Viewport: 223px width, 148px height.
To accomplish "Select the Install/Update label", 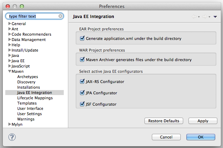I will coord(25,50).
